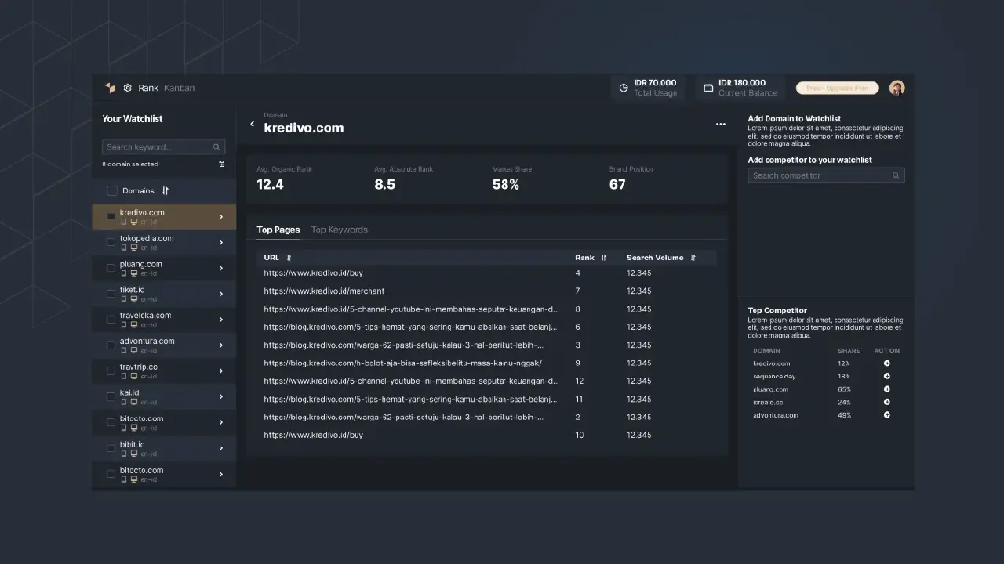This screenshot has width=1004, height=564.
Task: Sort by the Search Volume column icon
Action: (x=693, y=258)
